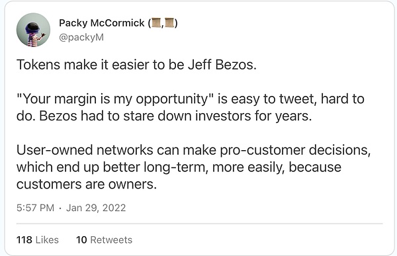Open the Jan 29, 2022 date link

click(96, 208)
